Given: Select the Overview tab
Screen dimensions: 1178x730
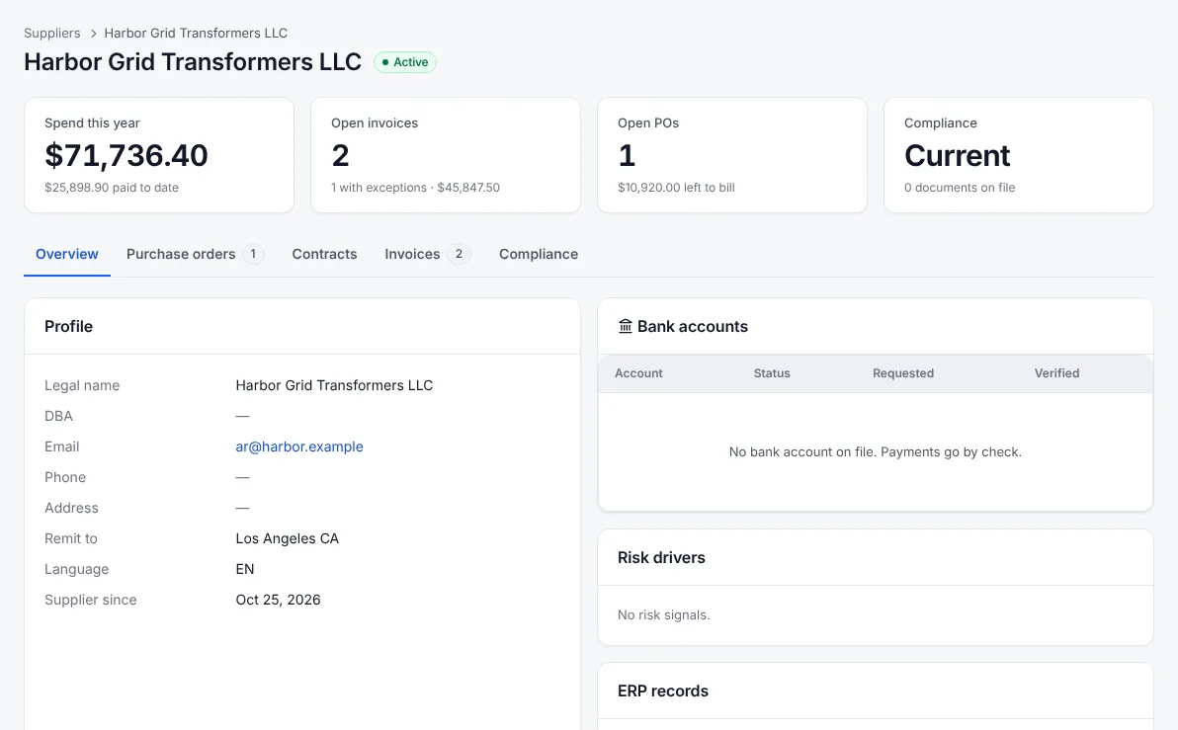Looking at the screenshot, I should pyautogui.click(x=67, y=254).
